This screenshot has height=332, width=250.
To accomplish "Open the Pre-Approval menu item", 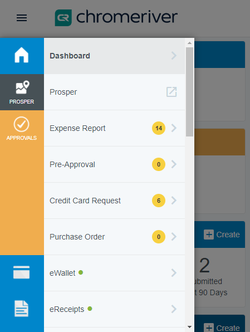I will (x=115, y=164).
